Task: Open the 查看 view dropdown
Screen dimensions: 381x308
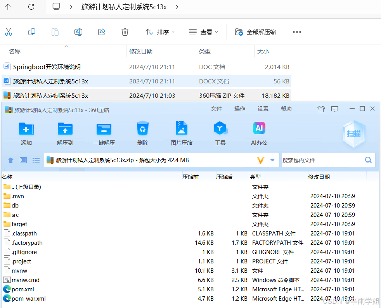Action: [204, 32]
